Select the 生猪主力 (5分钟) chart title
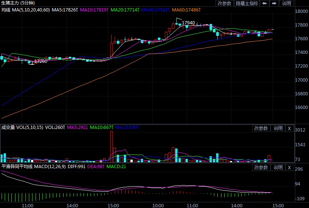The height and width of the screenshot is (208, 309). pos(18,3)
